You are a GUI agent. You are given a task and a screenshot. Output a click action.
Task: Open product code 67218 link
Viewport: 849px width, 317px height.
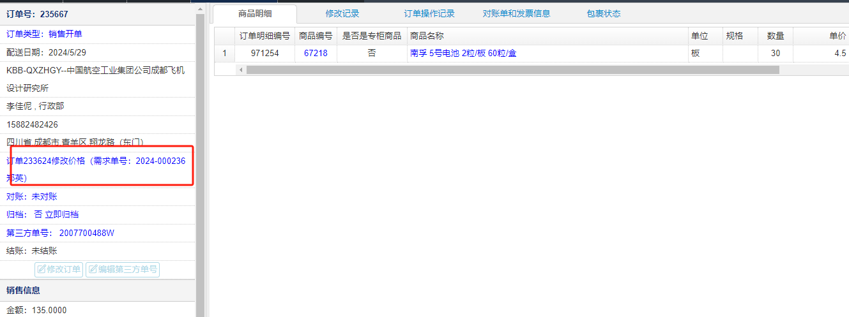pos(316,54)
